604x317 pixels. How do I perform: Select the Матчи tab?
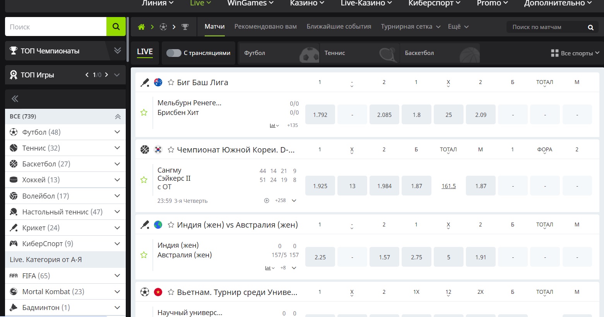click(x=215, y=27)
